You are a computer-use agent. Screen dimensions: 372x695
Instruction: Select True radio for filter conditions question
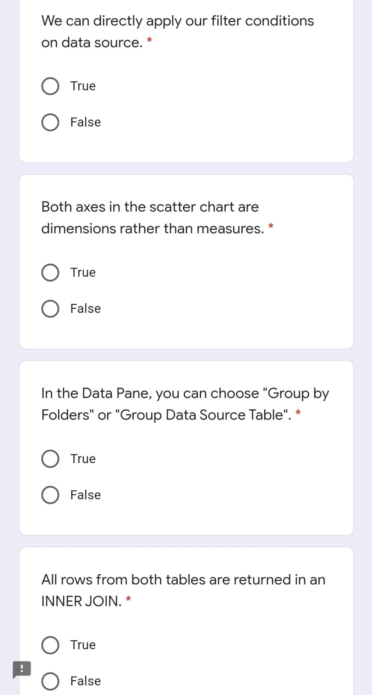pos(50,86)
